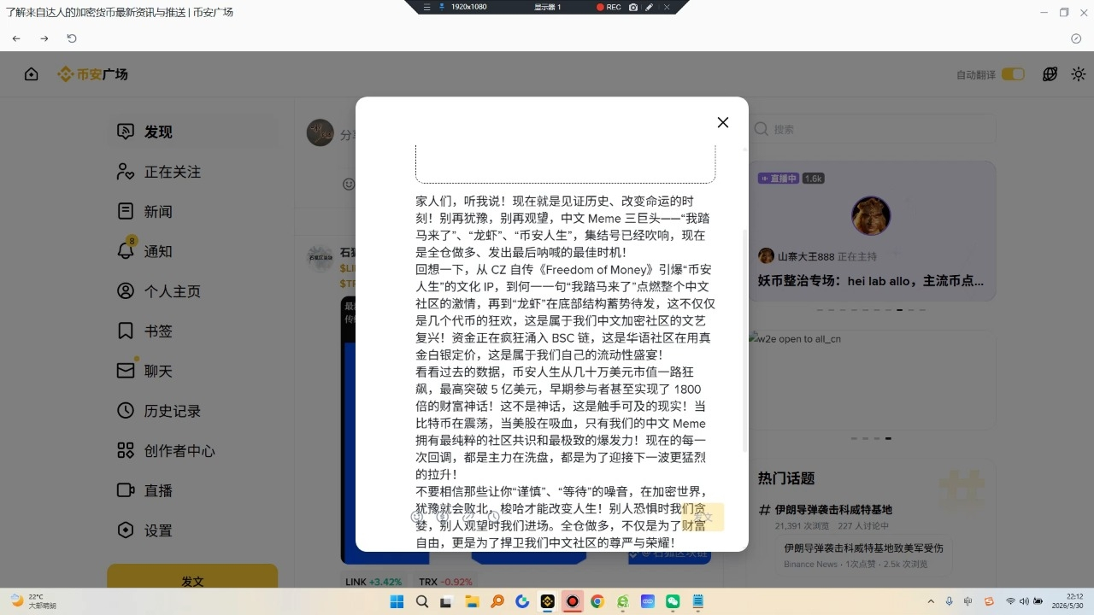The height and width of the screenshot is (615, 1094).
Task: Go to the Binance Square home icon
Action: click(x=32, y=74)
